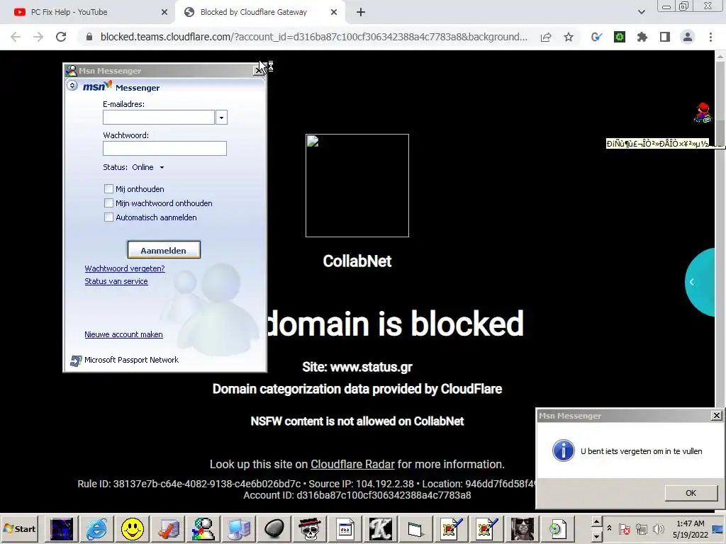Bookmark this page with the star icon
Image resolution: width=726 pixels, height=544 pixels.
coord(569,37)
